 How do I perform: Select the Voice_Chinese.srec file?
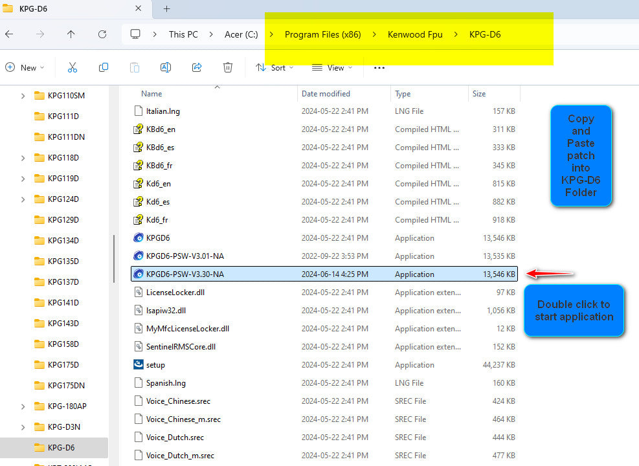[178, 401]
